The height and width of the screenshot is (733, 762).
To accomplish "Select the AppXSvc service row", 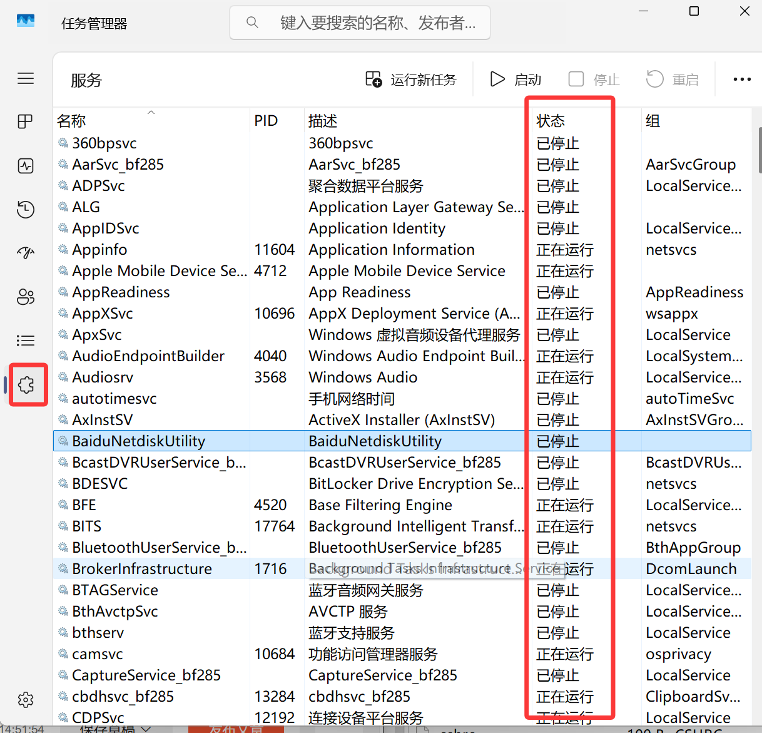I will (x=402, y=314).
